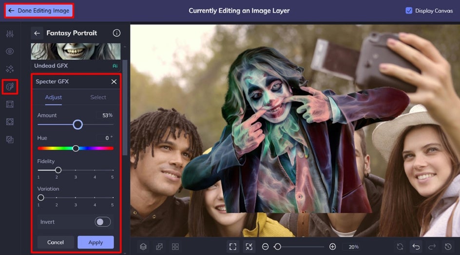This screenshot has width=460, height=255.
Task: Click the Cancel button
Action: (x=56, y=242)
